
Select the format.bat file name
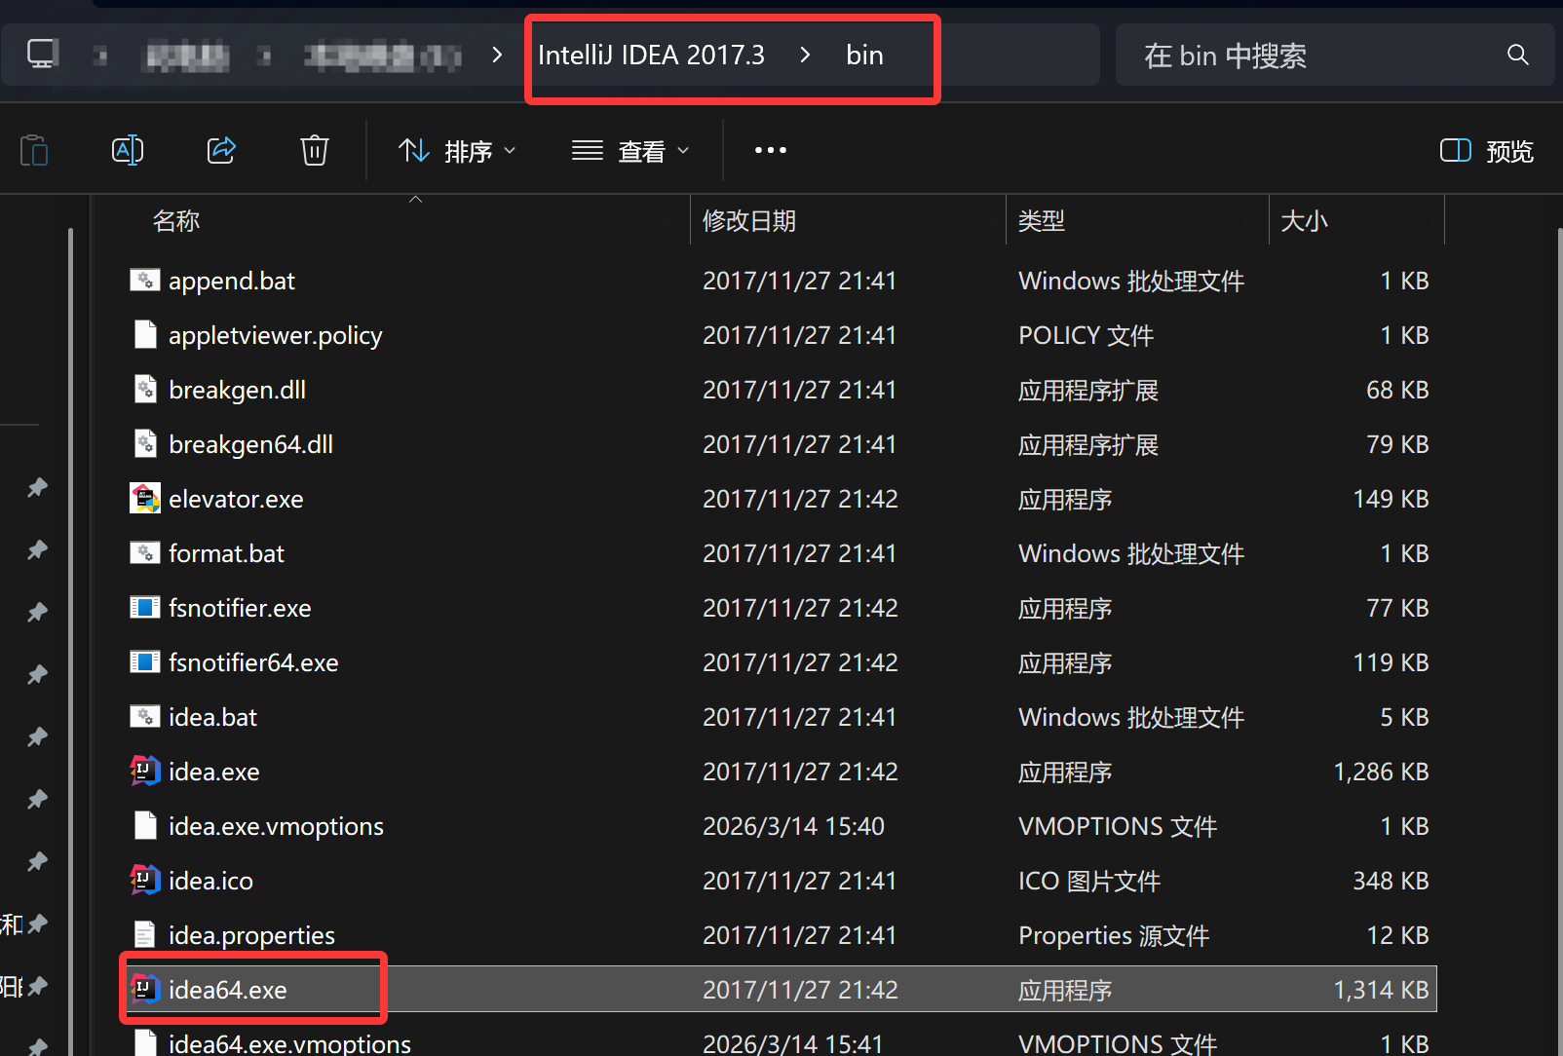227,553
